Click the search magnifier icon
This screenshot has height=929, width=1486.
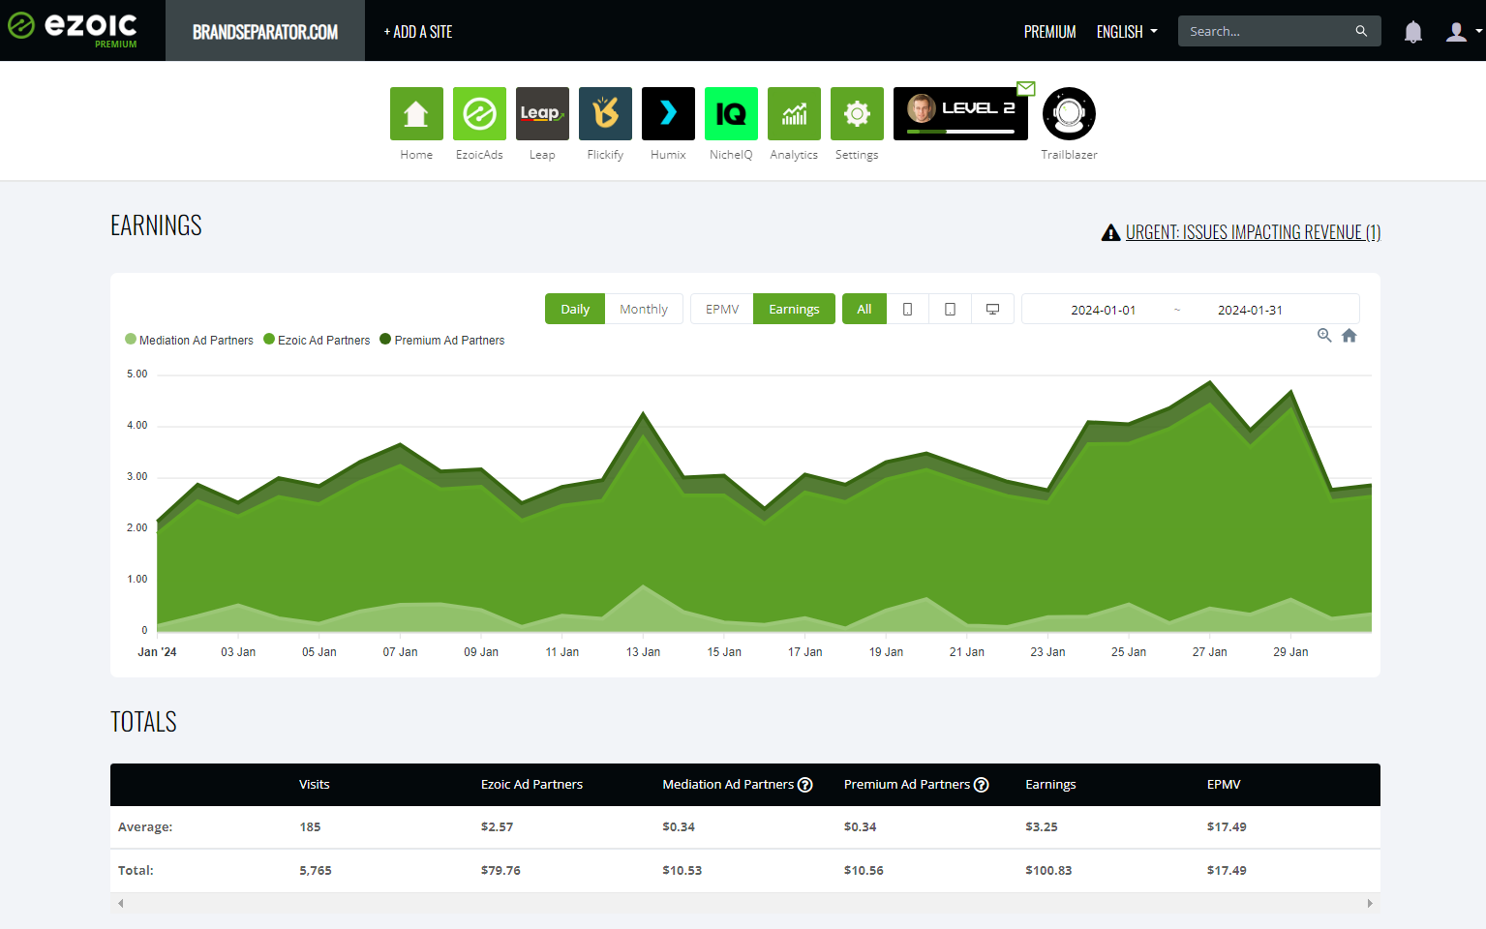pos(1361,31)
